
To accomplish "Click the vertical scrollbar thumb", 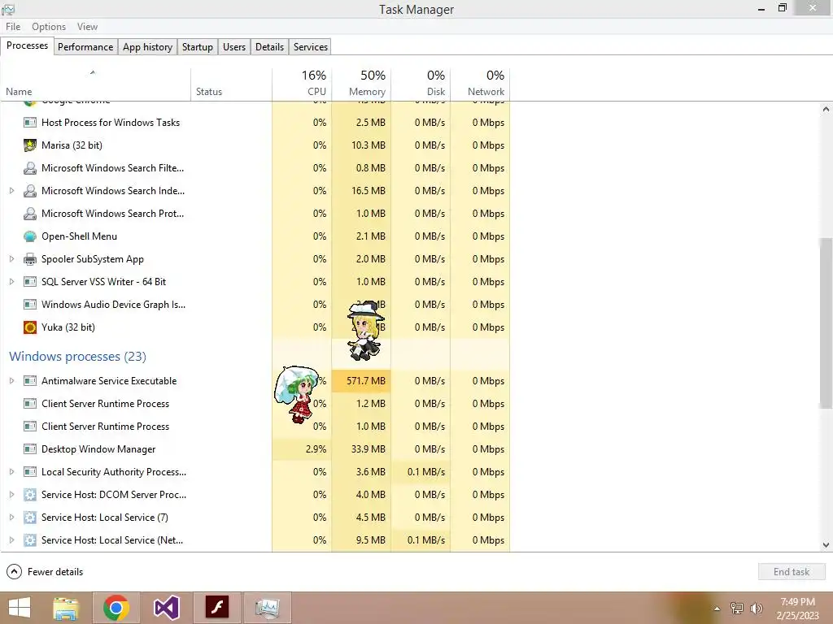I will pos(826,323).
